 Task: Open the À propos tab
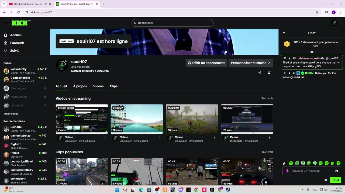point(80,86)
